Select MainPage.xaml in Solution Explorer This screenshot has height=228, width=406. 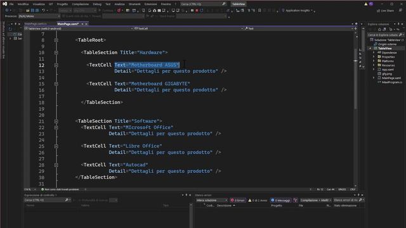[389, 78]
